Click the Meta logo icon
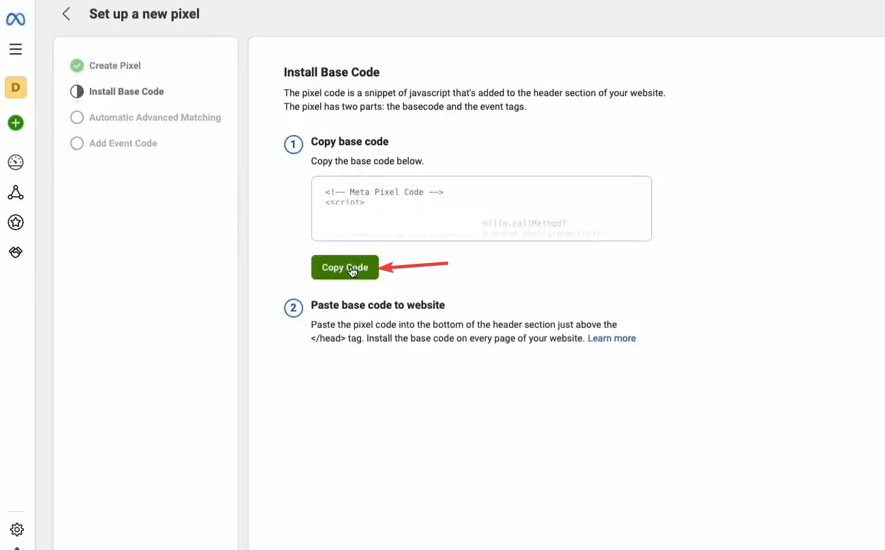This screenshot has height=550, width=885. pyautogui.click(x=16, y=19)
